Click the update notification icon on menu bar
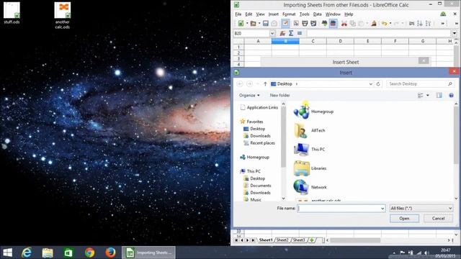This screenshot has width=461, height=259. coord(443,14)
